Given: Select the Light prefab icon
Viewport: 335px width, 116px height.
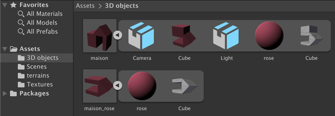Looking at the screenshot, I should [226, 36].
